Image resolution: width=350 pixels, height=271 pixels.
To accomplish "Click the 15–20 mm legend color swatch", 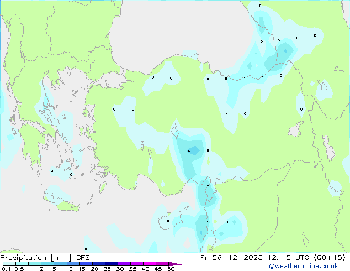I will 86,264.
